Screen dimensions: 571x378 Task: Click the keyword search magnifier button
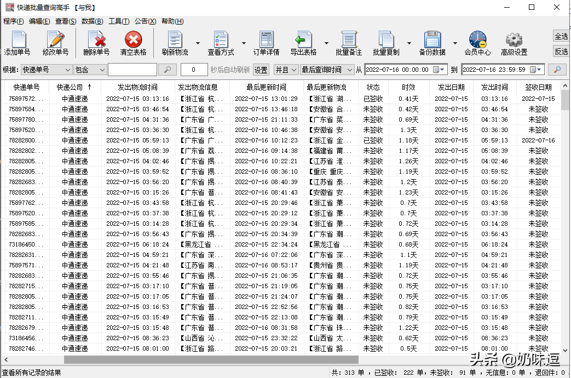tap(168, 69)
